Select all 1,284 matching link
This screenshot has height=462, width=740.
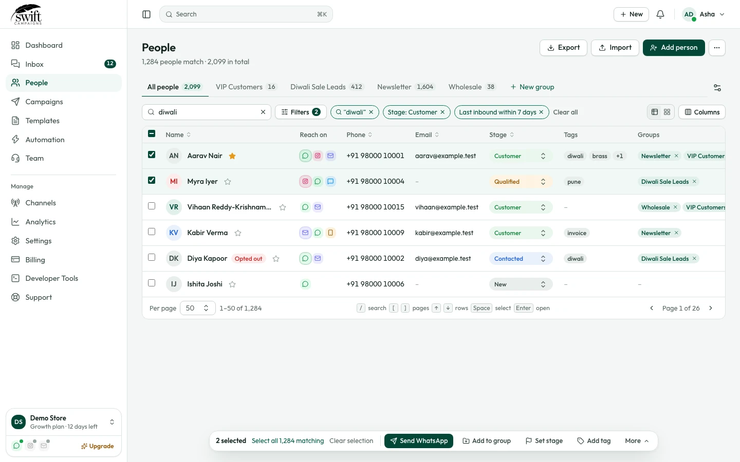point(288,441)
